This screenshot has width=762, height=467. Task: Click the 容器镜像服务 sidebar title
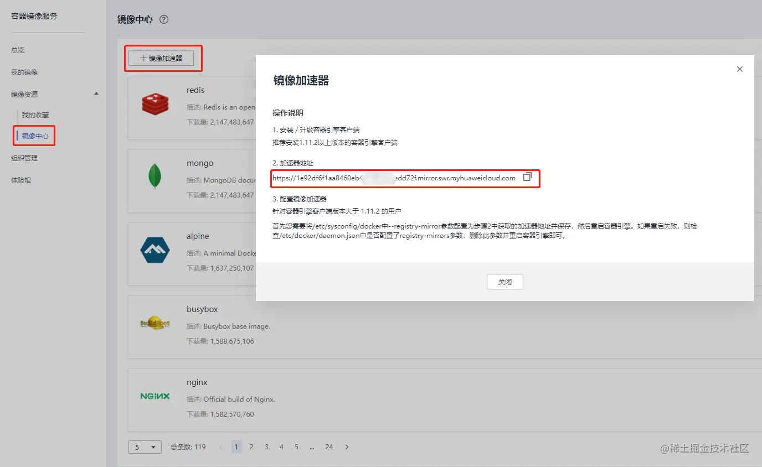click(x=34, y=16)
